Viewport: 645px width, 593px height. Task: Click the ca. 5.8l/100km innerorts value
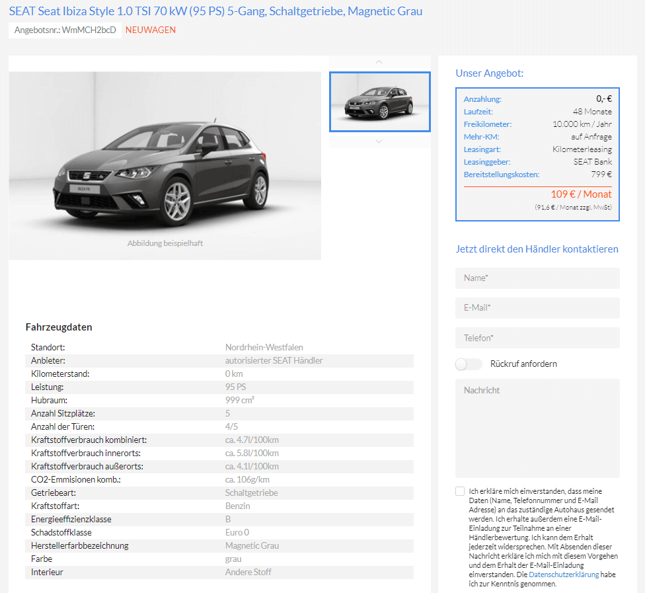click(252, 453)
